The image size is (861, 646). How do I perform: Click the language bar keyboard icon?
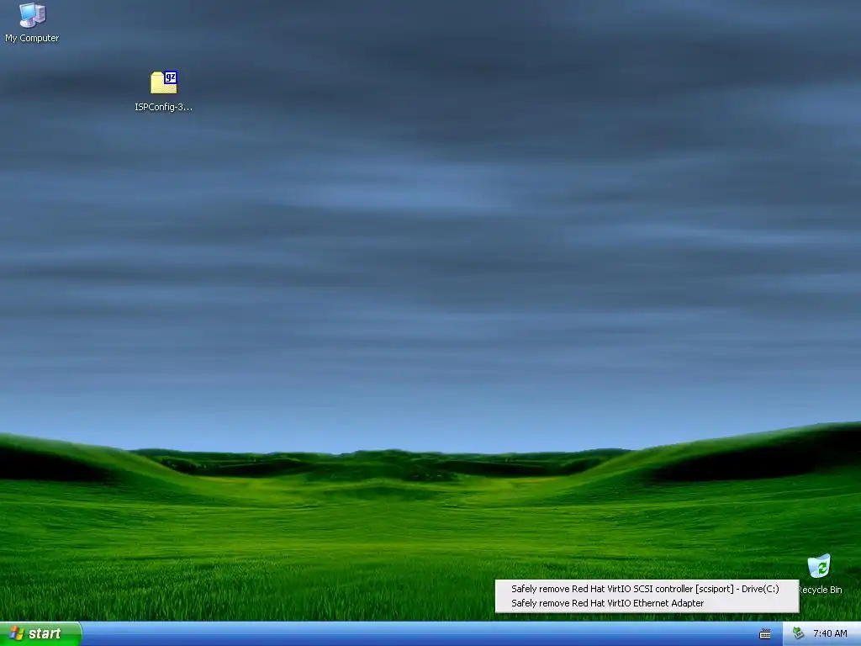[x=764, y=634]
